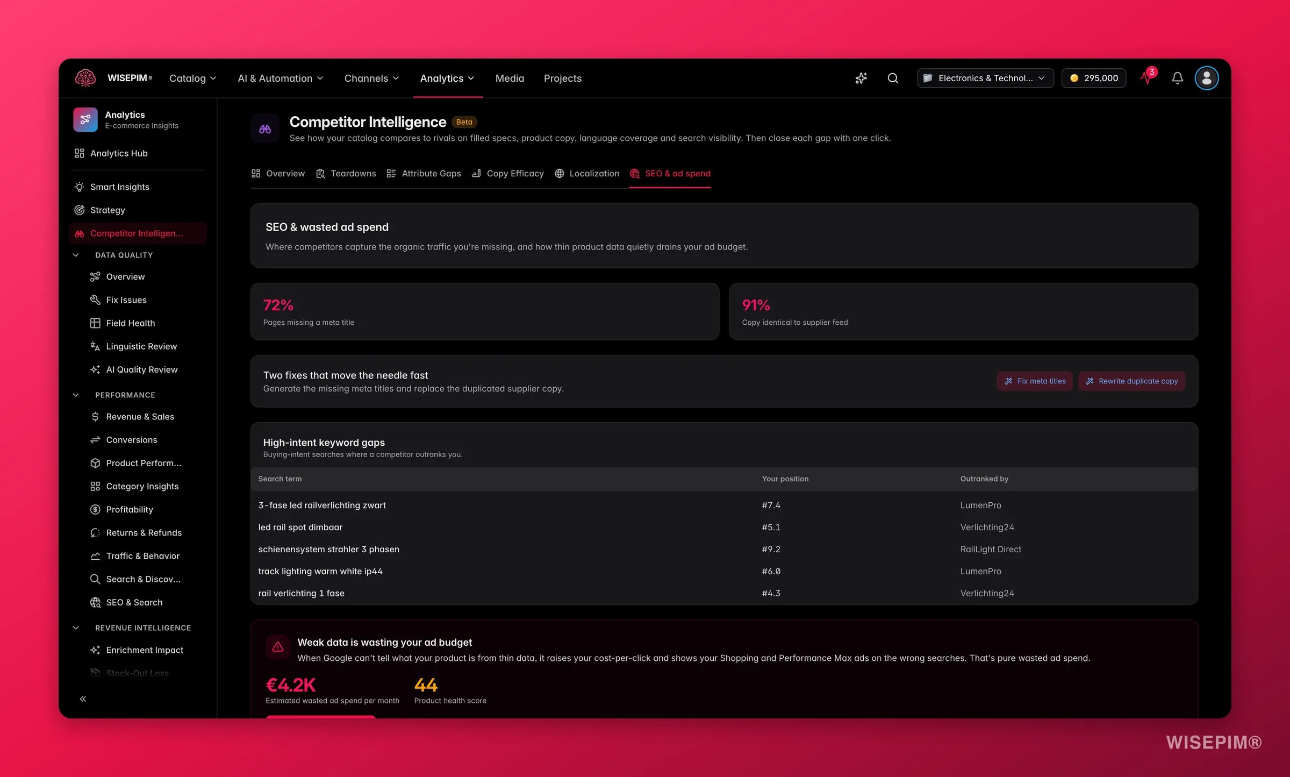
Task: Switch to the Teardowns tab
Action: (346, 173)
